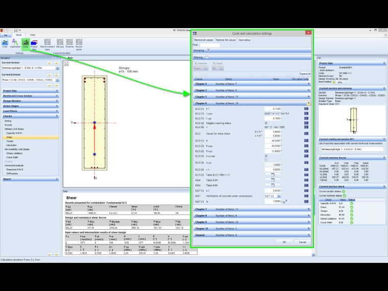Image resolution: width=388 pixels, height=291 pixels.
Task: Collapse the Checks navigator section
Action: click(31, 116)
